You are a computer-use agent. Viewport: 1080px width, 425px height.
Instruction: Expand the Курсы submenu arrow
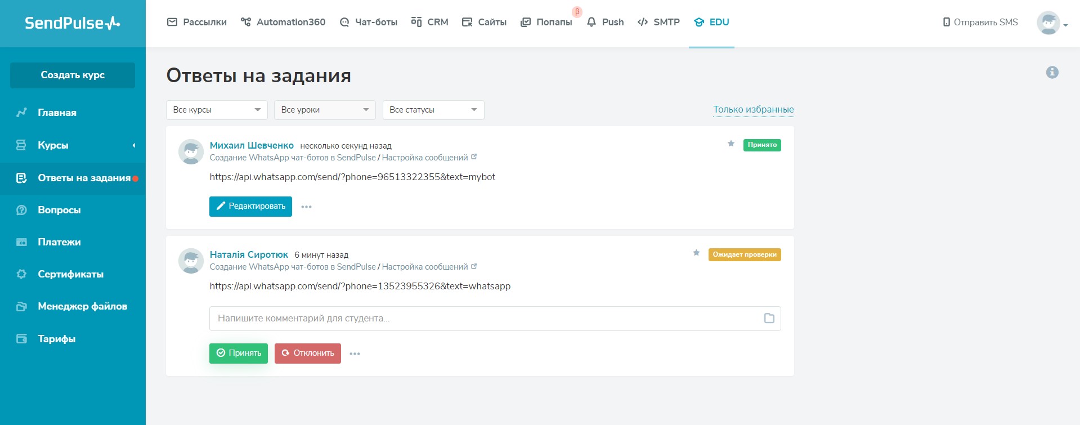(134, 145)
